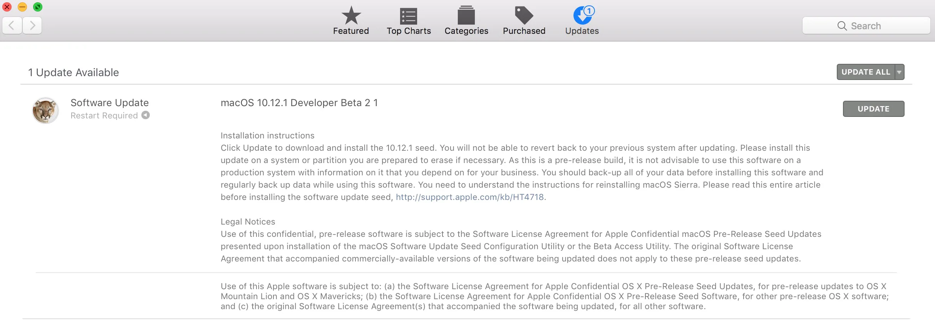Click the Update All button

point(866,72)
